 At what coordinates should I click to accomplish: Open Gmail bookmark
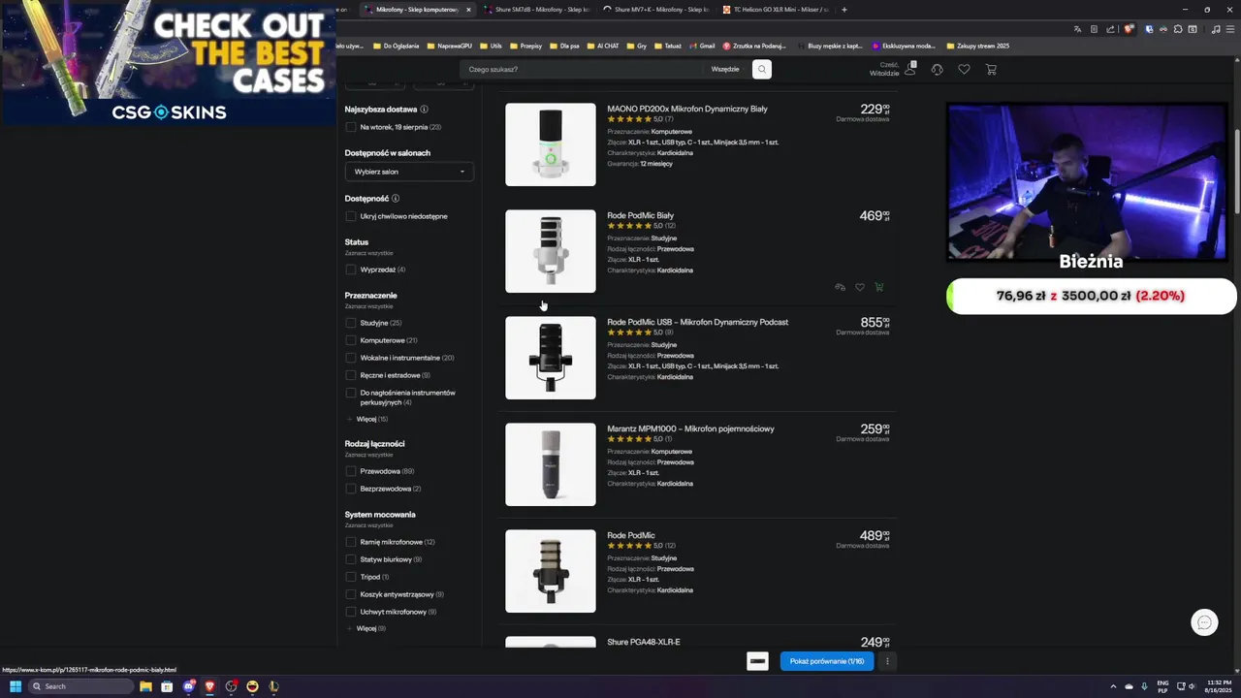click(702, 46)
